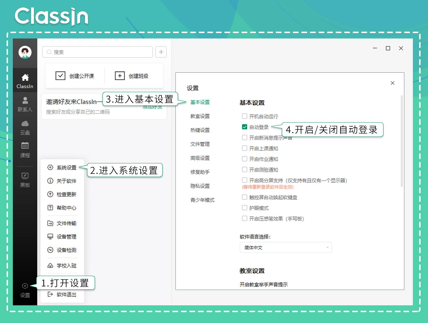Image resolution: width=428 pixels, height=323 pixels.
Task: Click the 开启教室举手声音提示 text
Action: click(264, 285)
